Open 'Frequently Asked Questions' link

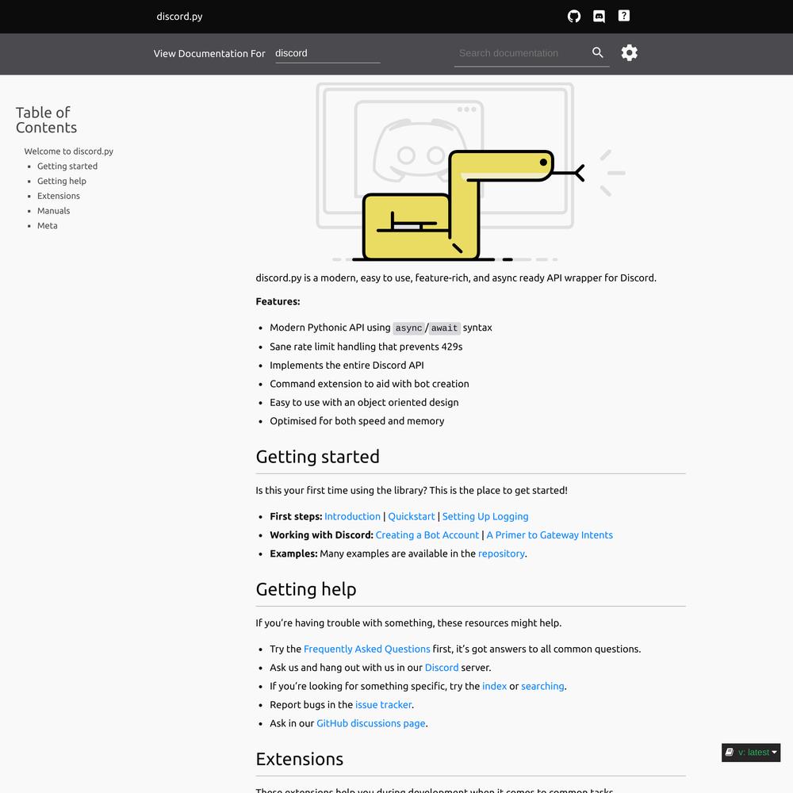coord(366,649)
